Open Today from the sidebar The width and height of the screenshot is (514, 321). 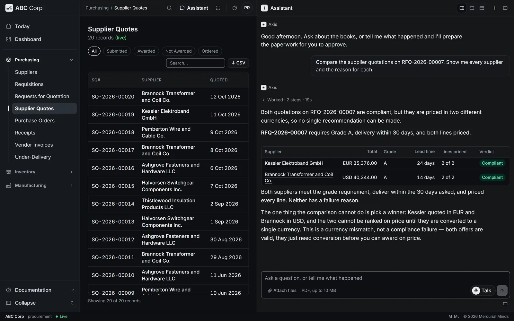40,26
